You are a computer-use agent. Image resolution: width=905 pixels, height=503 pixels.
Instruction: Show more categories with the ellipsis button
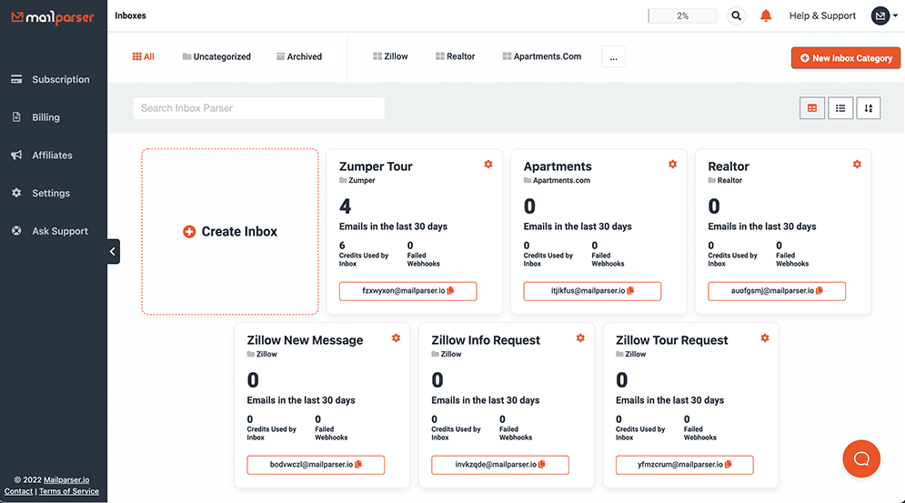tap(613, 56)
